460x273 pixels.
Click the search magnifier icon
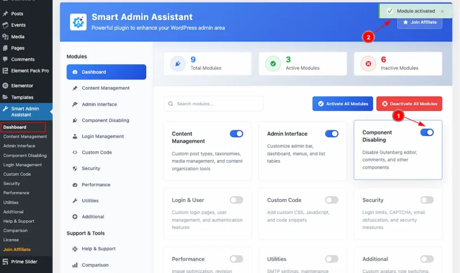click(x=170, y=104)
